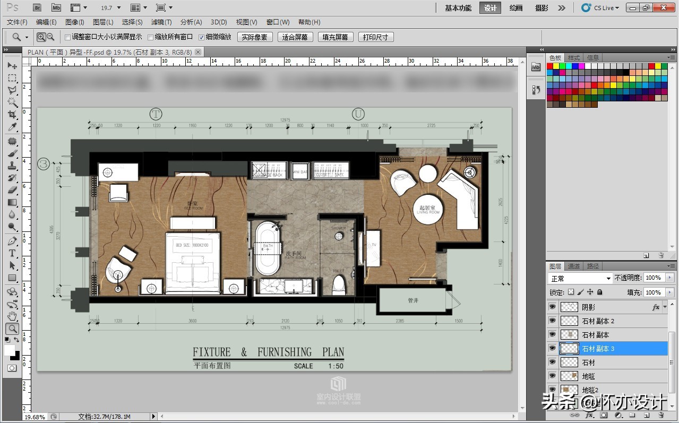Viewport: 679px width, 423px height.
Task: Launch Adobe Bridge from the Br icon
Action: (37, 8)
